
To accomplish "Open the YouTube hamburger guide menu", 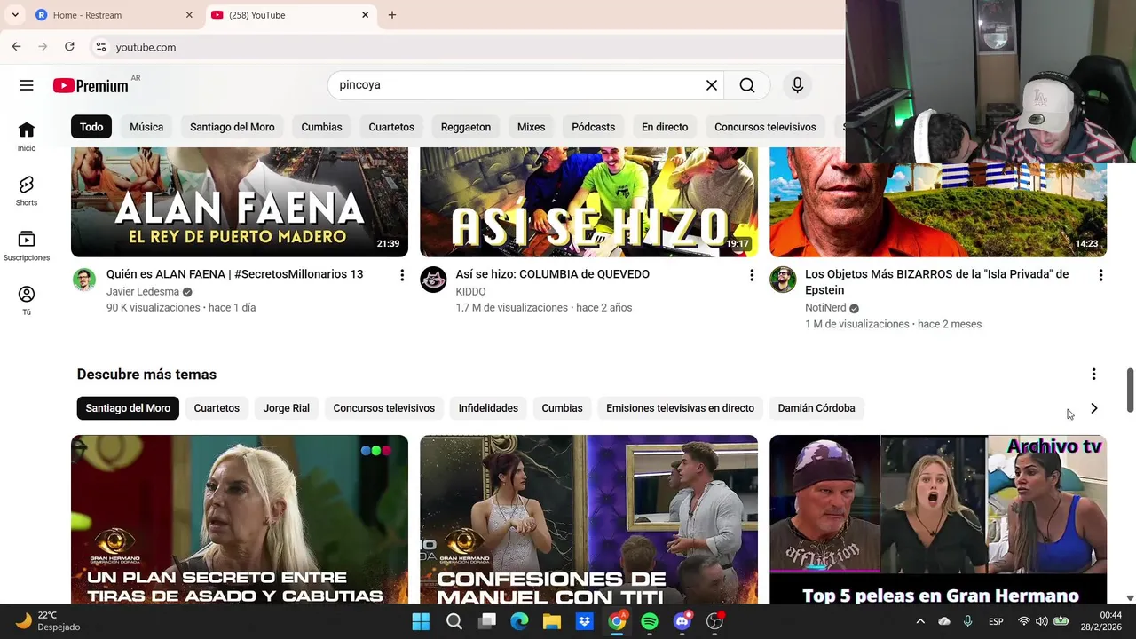I will pos(27,85).
